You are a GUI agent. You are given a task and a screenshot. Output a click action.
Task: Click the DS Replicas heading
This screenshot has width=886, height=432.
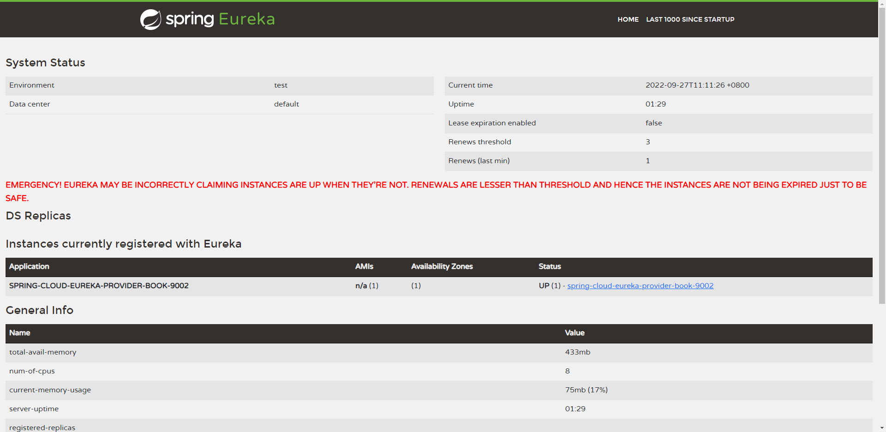[x=38, y=216]
